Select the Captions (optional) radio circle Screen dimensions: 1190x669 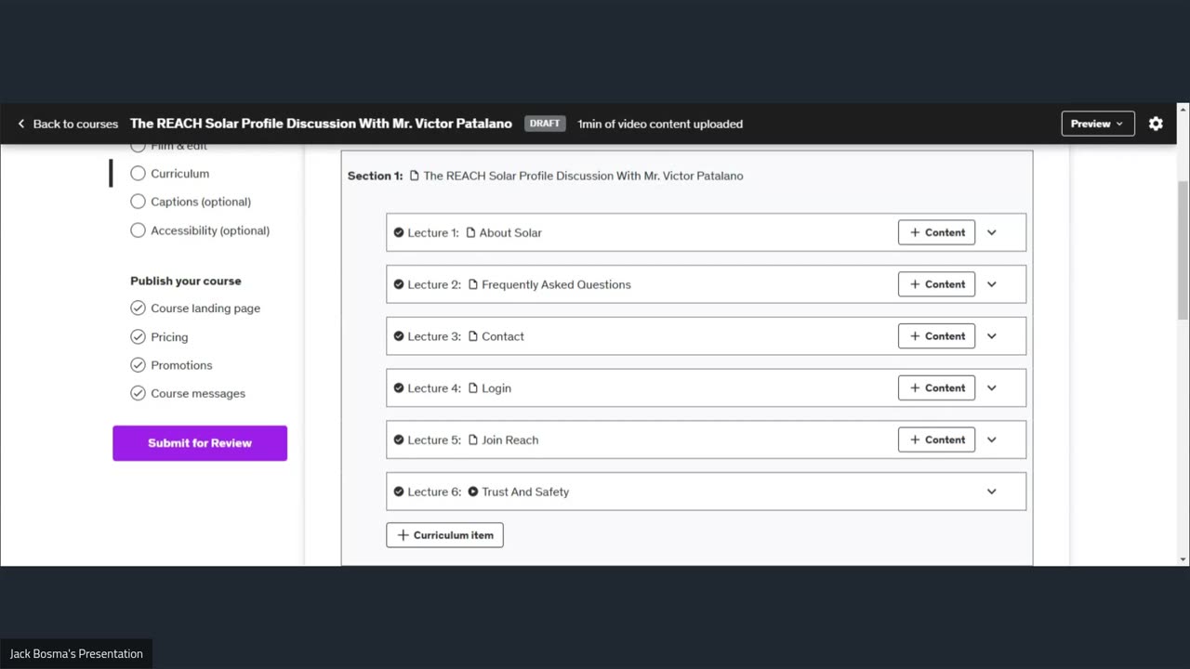[138, 202]
